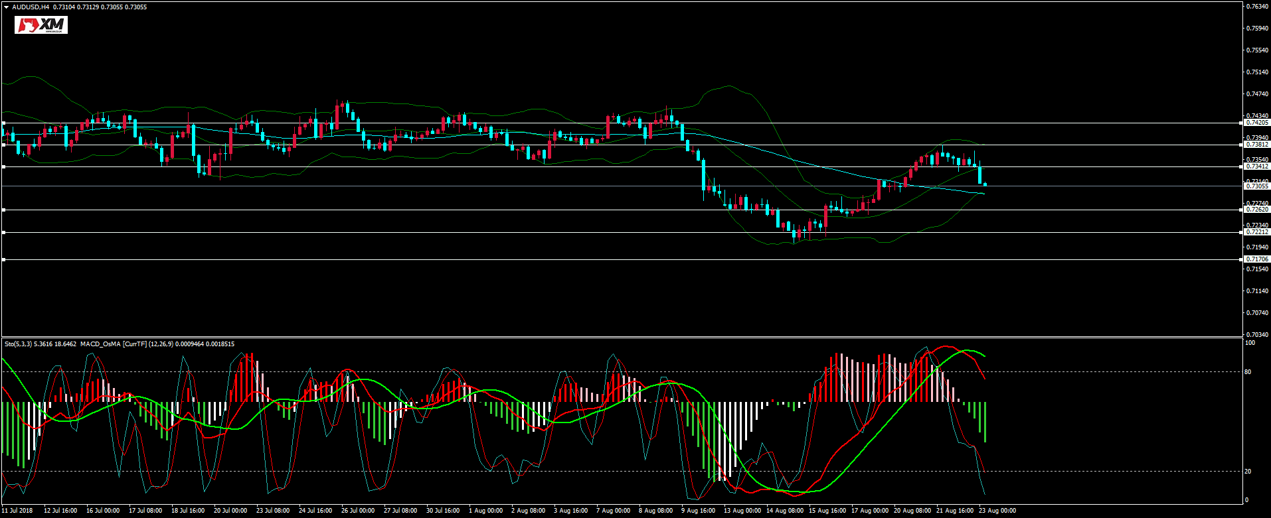The width and height of the screenshot is (1271, 518).
Task: Click the 16 Jul 00:00 time label
Action: (x=102, y=511)
